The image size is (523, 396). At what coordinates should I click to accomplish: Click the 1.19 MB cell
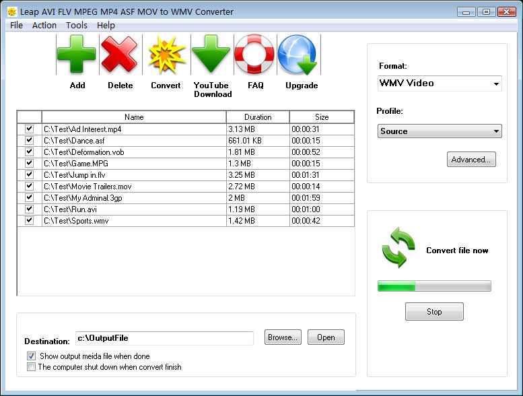(x=258, y=209)
